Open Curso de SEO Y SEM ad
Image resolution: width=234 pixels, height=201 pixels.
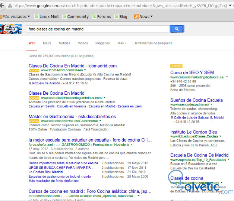coord(192,72)
